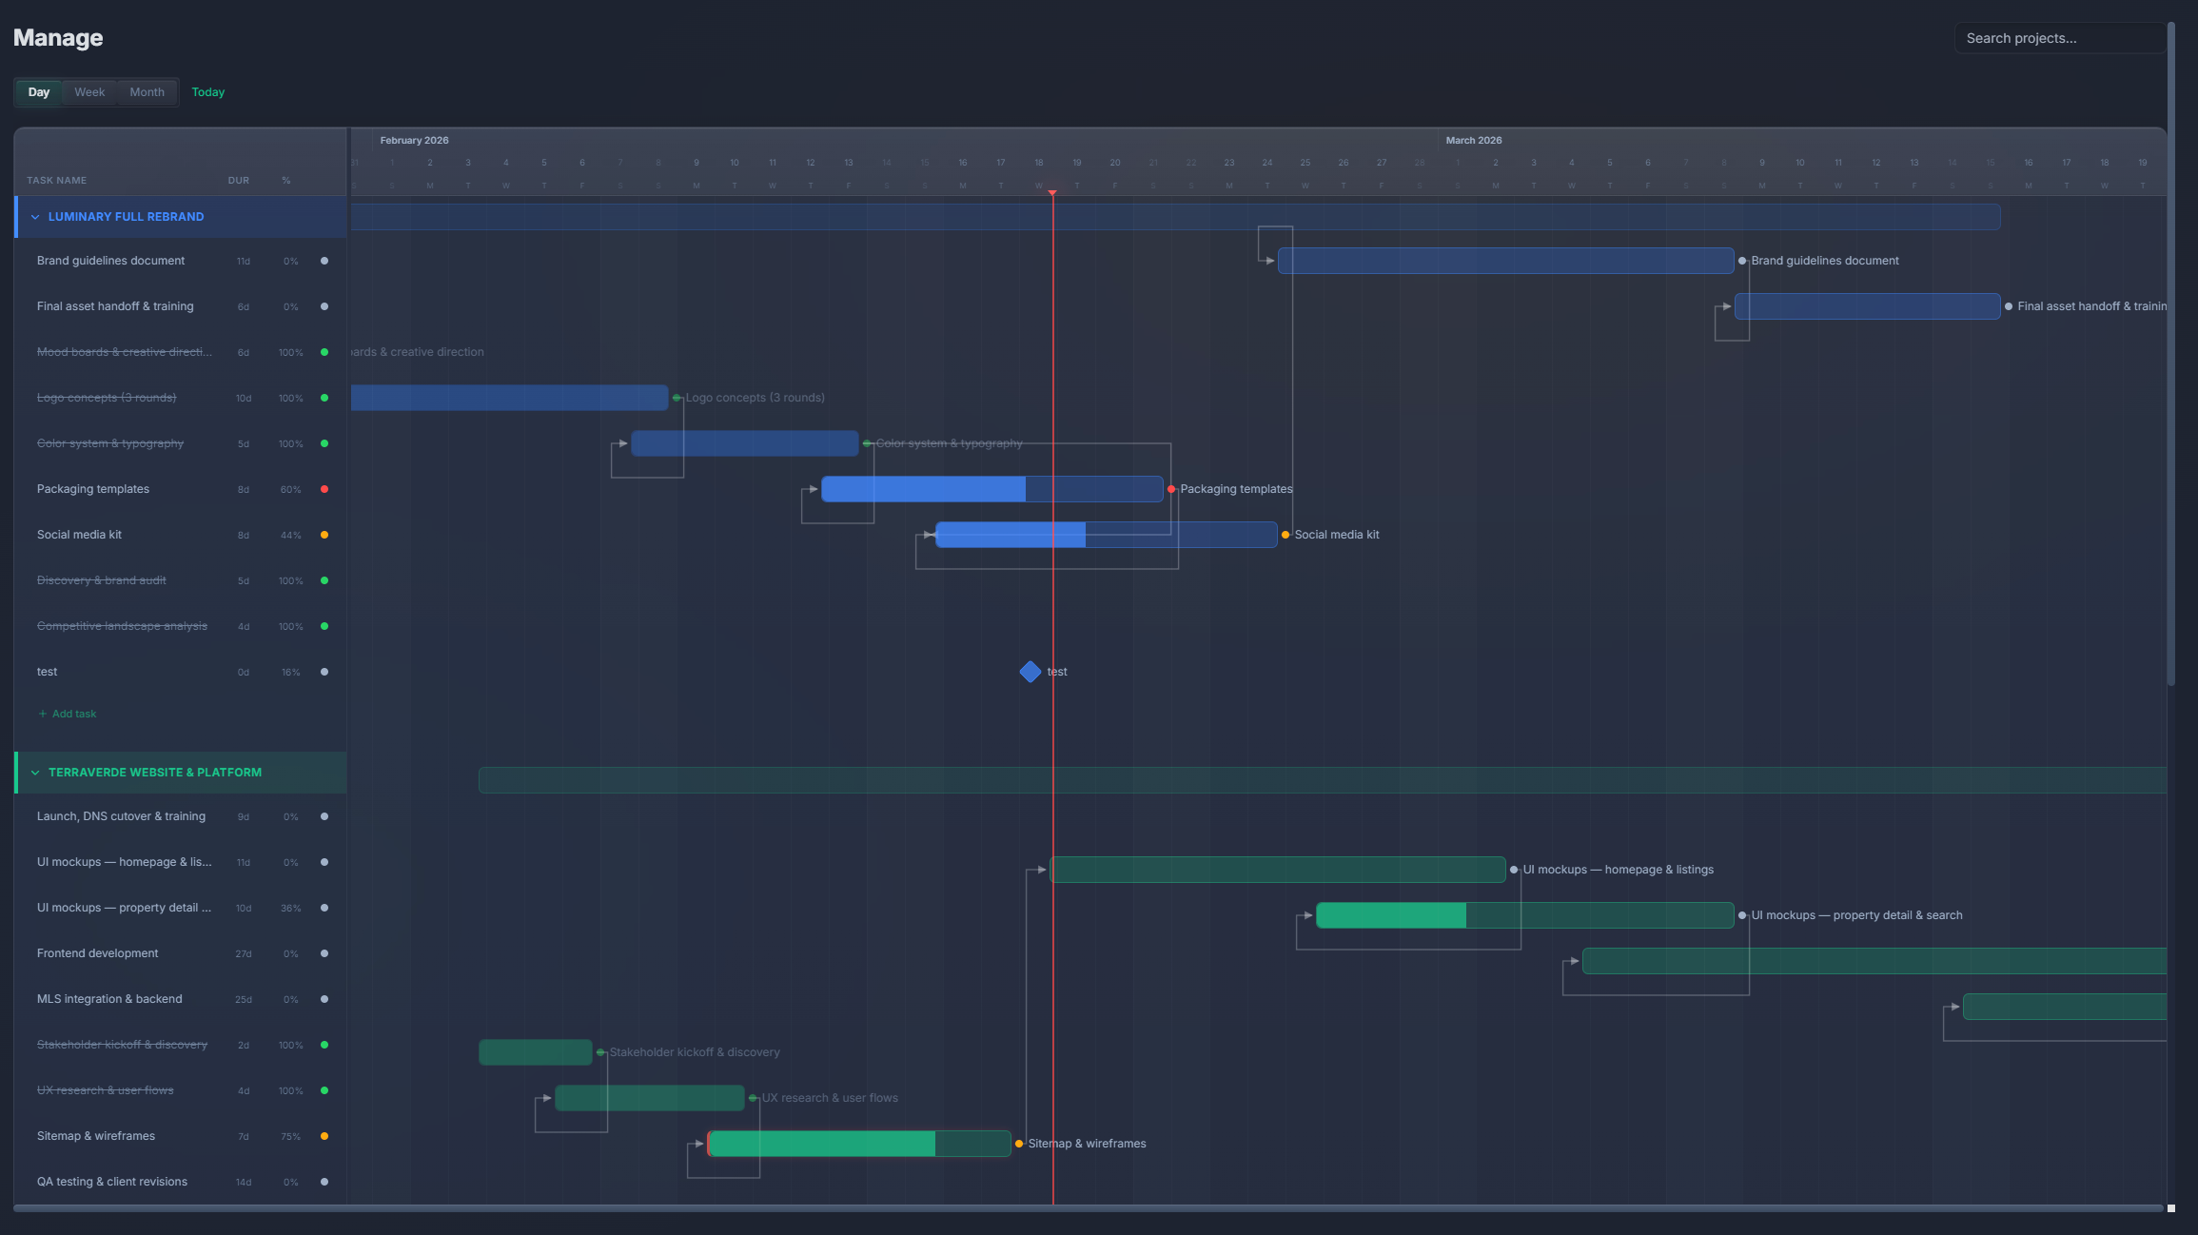2198x1235 pixels.
Task: Toggle the status dot for Brand guidelines document
Action: (x=324, y=261)
